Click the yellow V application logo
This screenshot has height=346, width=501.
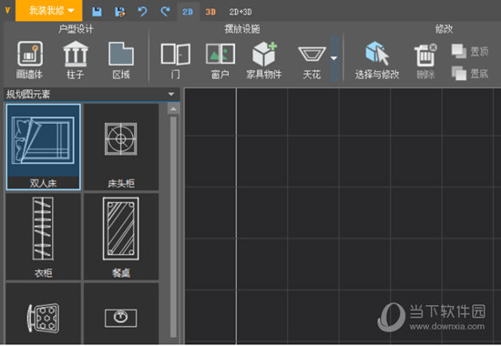7,11
